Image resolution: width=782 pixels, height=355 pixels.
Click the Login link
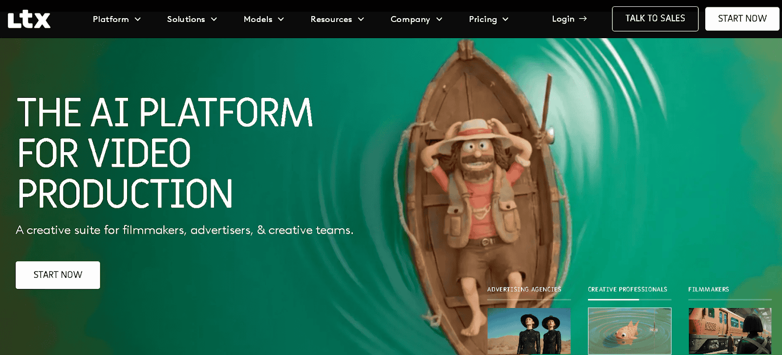[x=563, y=19]
